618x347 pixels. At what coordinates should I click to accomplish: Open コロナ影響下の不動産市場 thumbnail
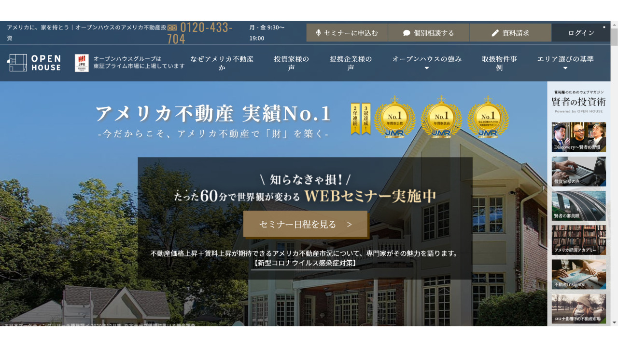tap(578, 309)
